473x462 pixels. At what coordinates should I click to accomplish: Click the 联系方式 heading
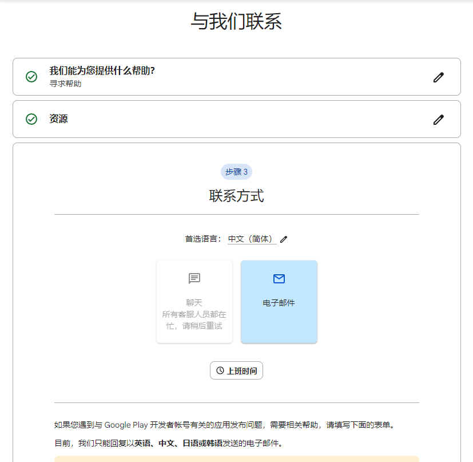[237, 196]
